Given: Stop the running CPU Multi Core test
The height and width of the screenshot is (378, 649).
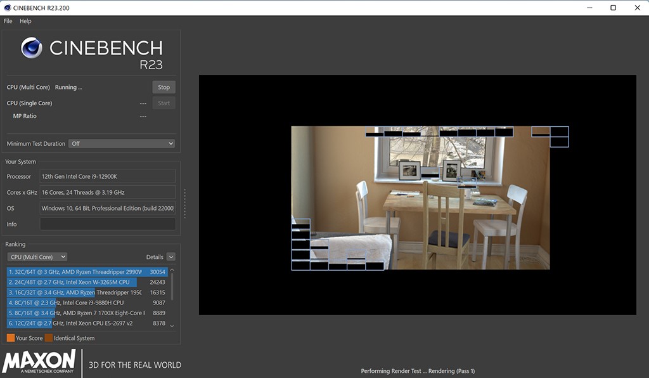Looking at the screenshot, I should point(164,88).
